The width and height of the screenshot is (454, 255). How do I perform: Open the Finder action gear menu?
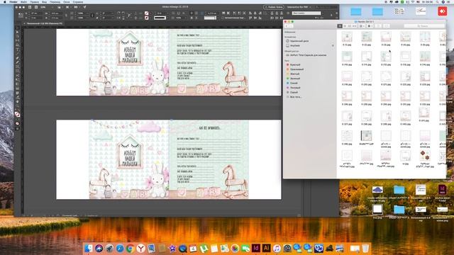[370, 26]
